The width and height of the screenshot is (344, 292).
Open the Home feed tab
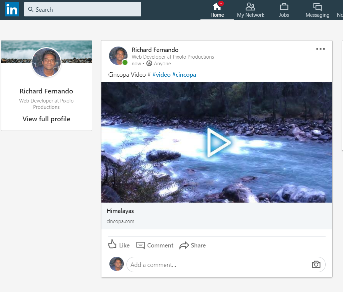[x=217, y=10]
